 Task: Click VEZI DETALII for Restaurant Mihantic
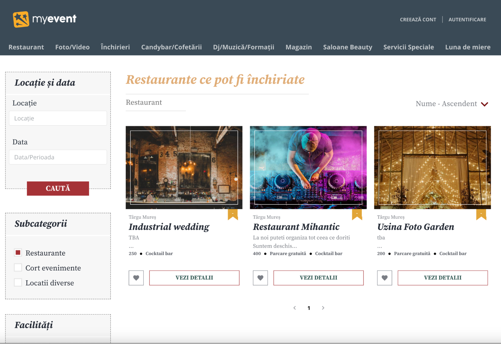(x=318, y=278)
